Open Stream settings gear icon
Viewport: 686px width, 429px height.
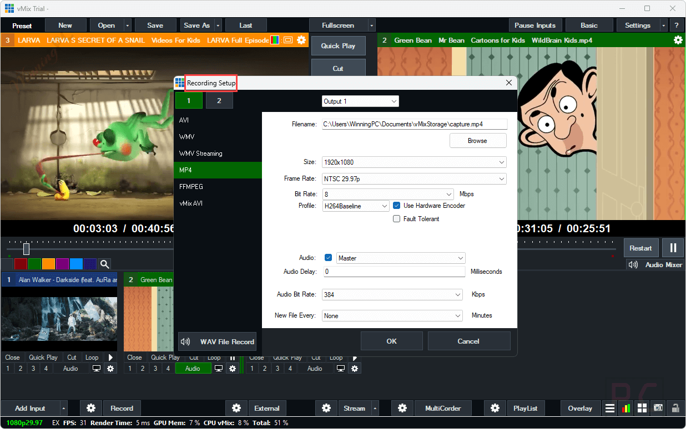coord(326,408)
